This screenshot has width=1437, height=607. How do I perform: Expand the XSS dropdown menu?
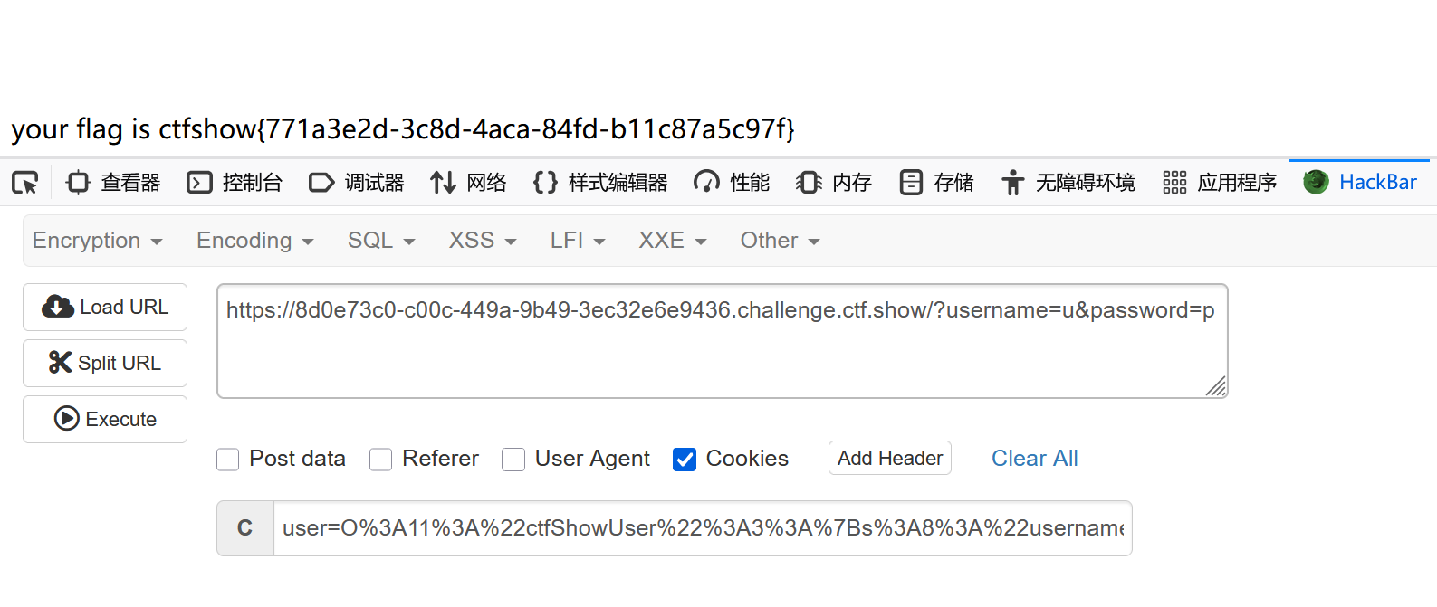click(483, 241)
